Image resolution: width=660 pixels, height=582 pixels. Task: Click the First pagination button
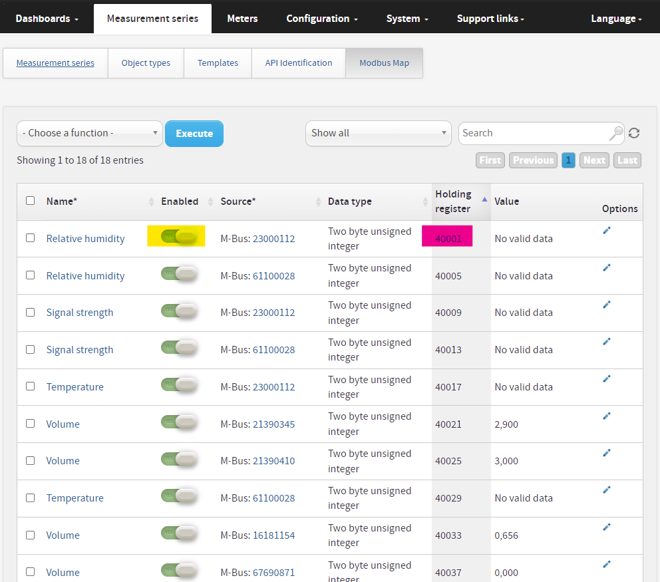tap(490, 160)
